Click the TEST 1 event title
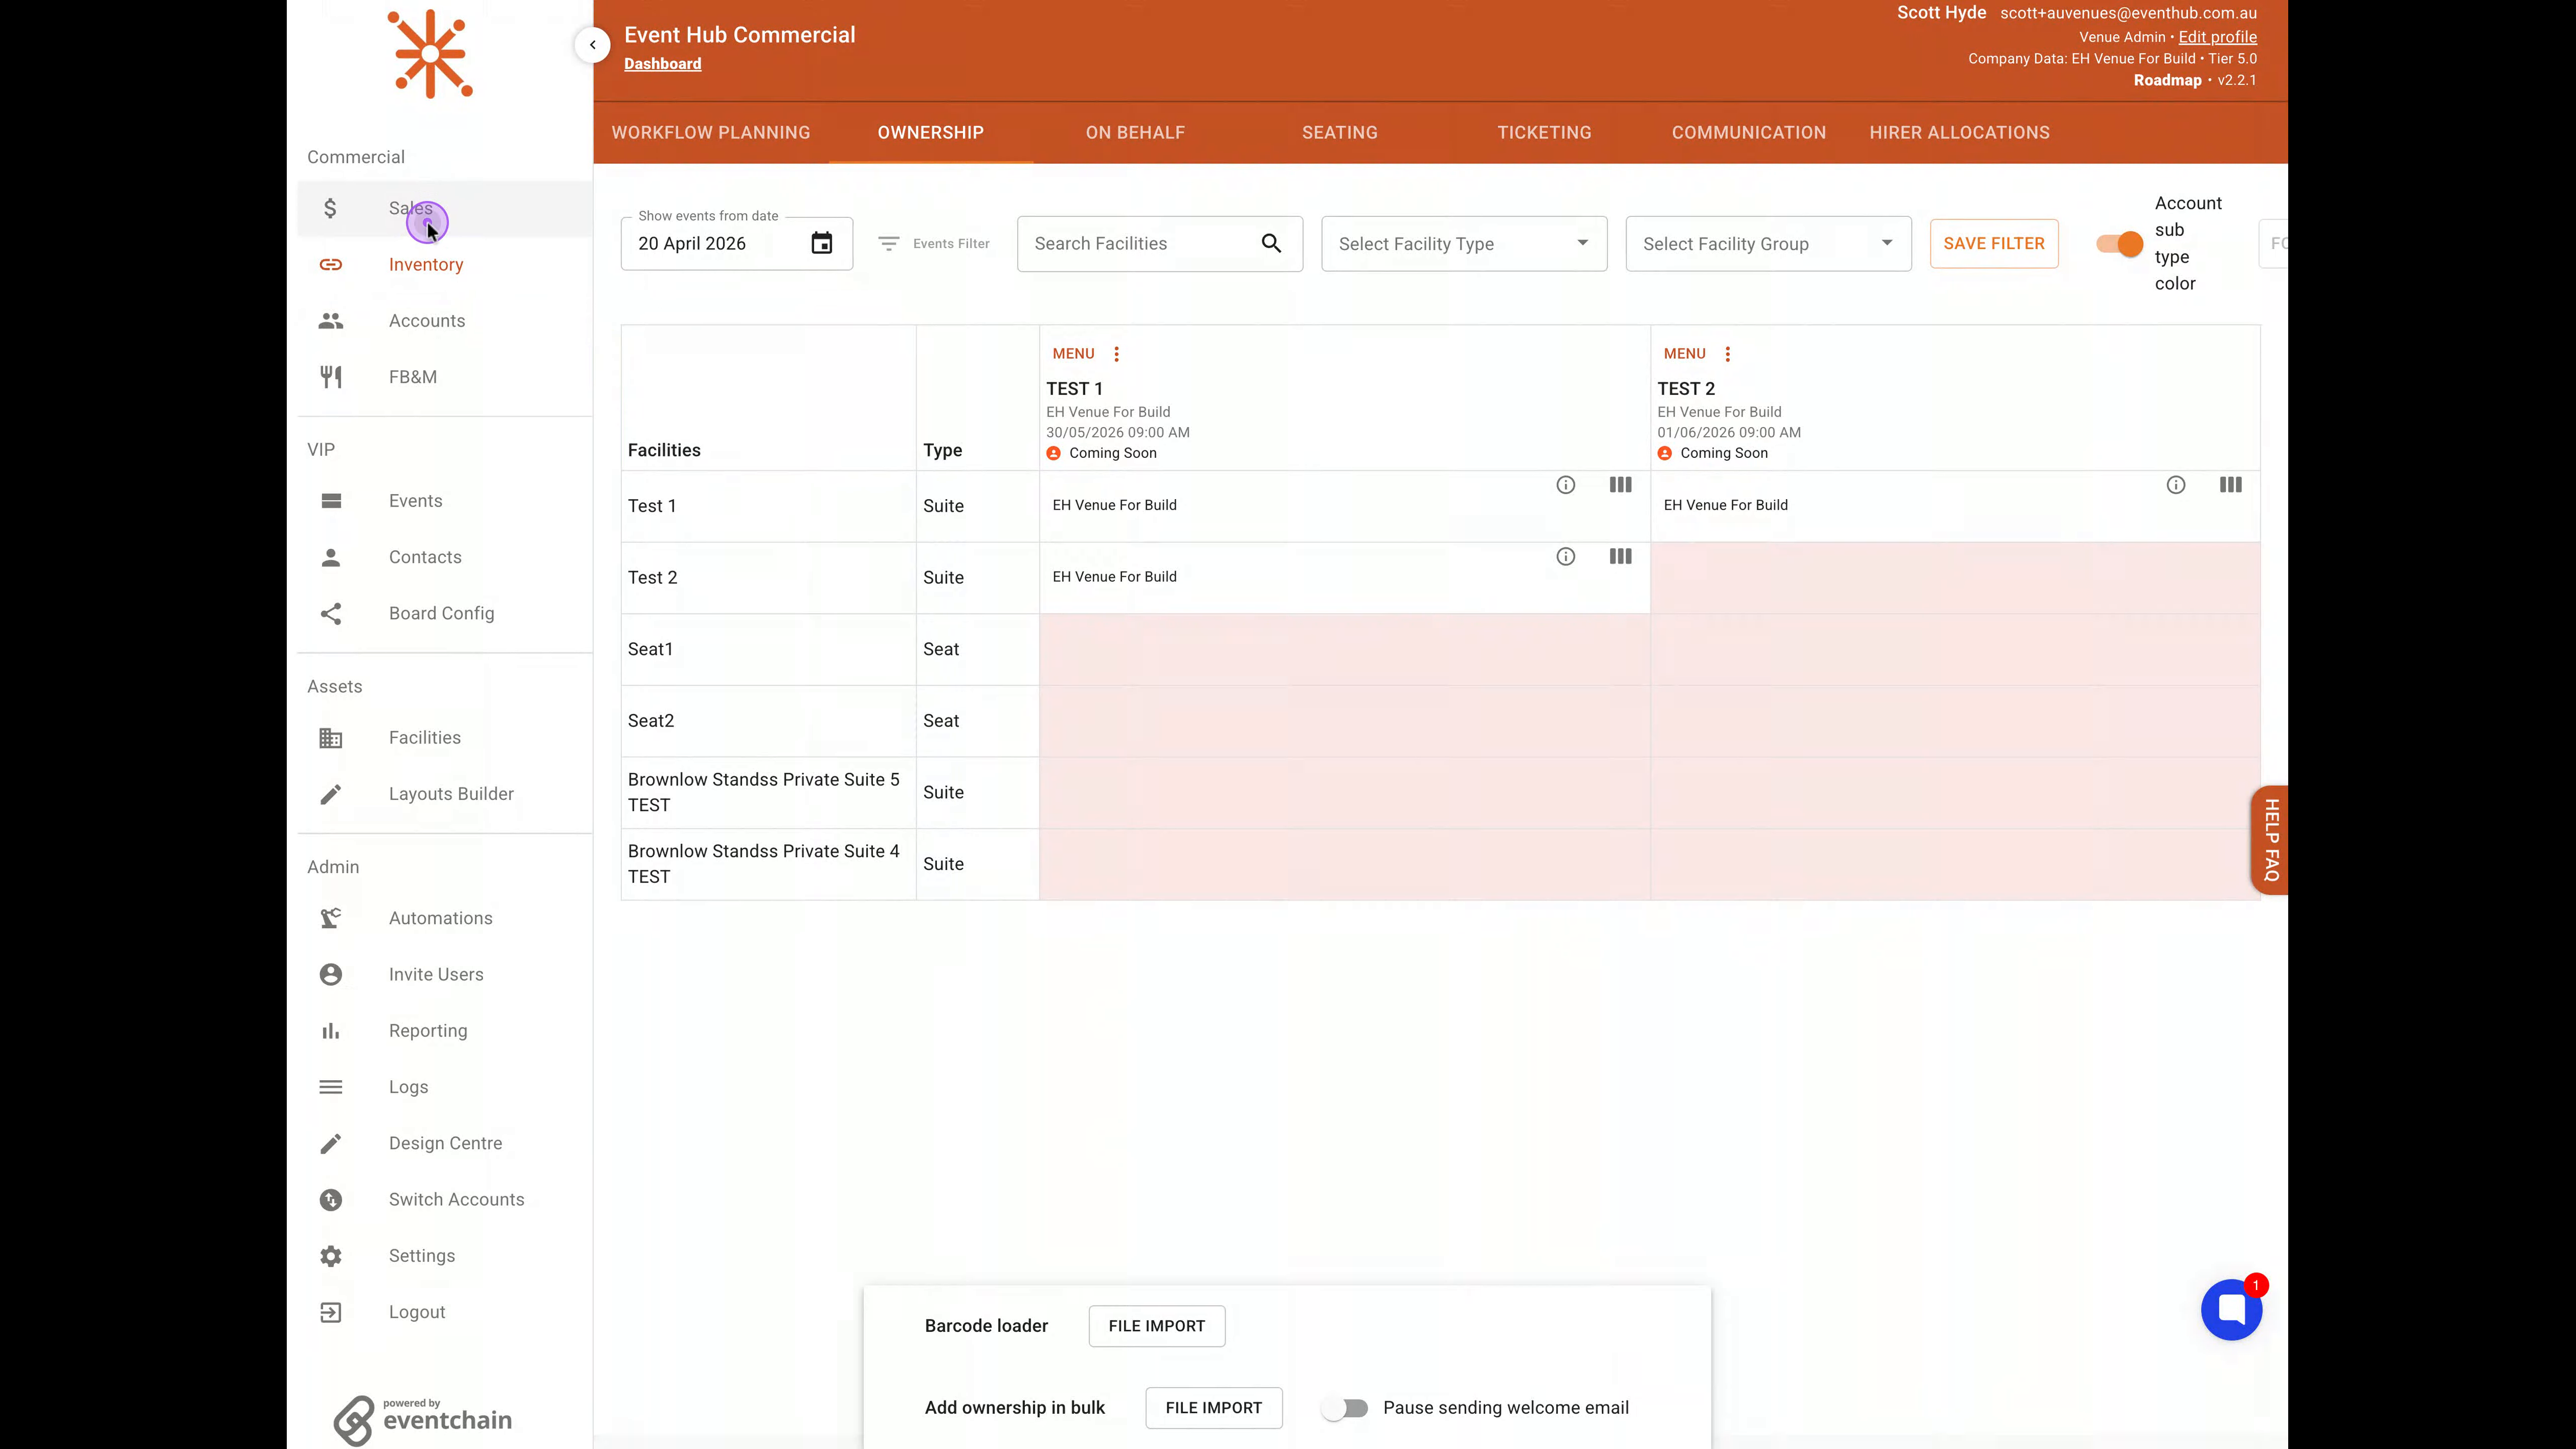 [x=1074, y=389]
